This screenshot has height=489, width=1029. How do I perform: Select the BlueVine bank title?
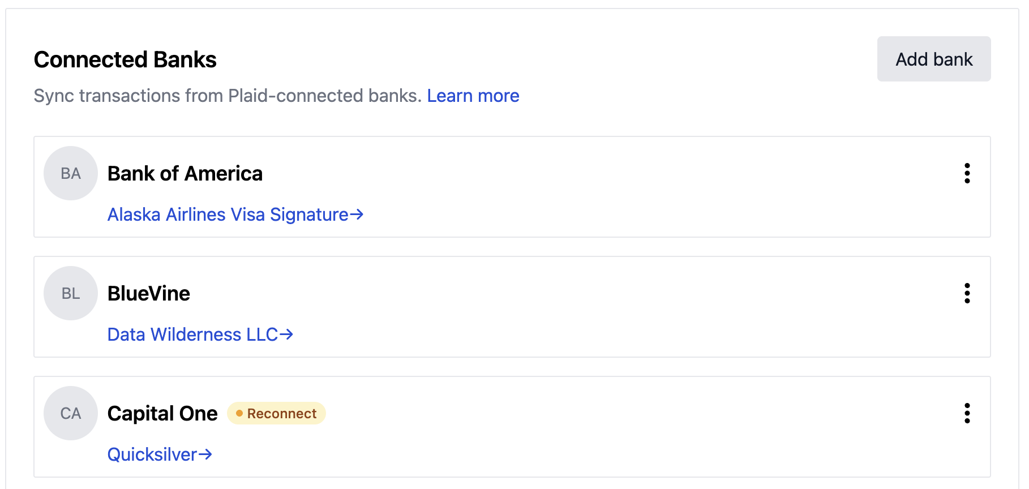point(148,293)
